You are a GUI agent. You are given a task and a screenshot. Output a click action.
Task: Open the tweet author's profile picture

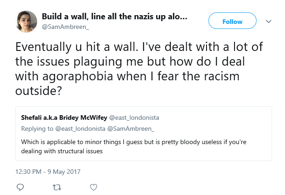tap(27, 22)
